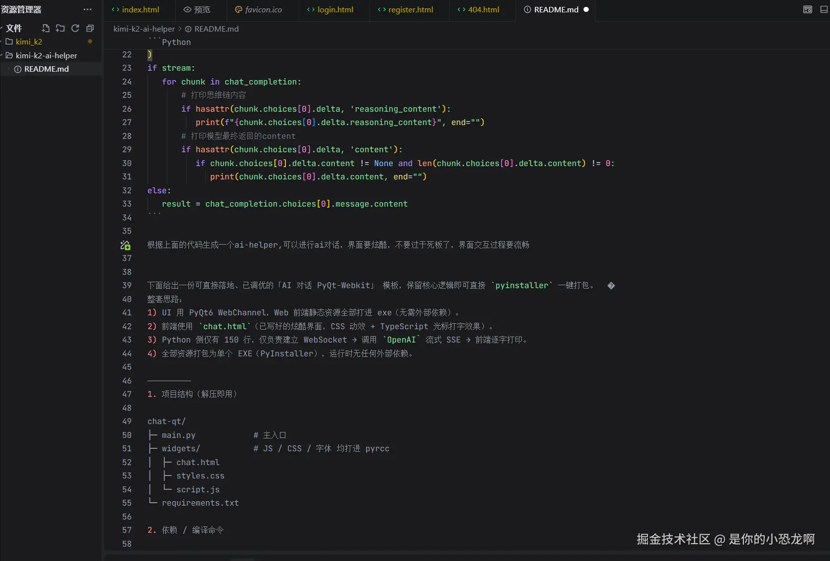
Task: Click the folder icon of kimi_k2
Action: pyautogui.click(x=9, y=42)
